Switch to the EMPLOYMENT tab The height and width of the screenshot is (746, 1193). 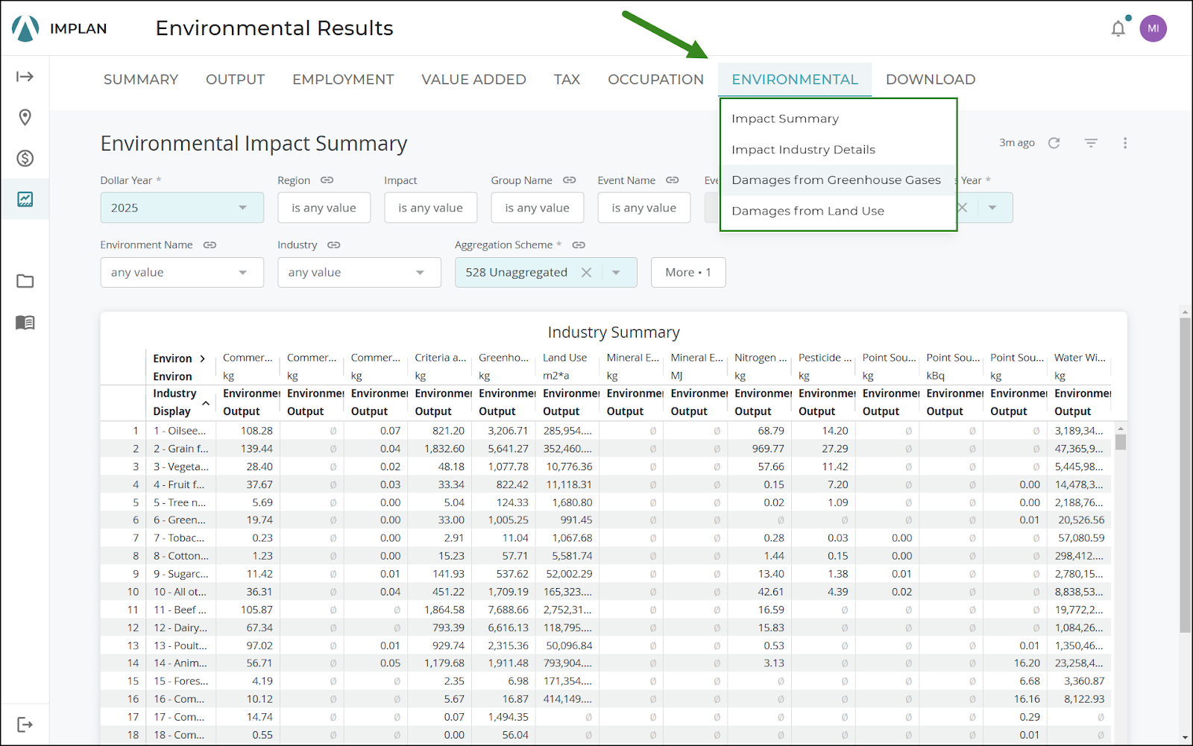click(343, 80)
